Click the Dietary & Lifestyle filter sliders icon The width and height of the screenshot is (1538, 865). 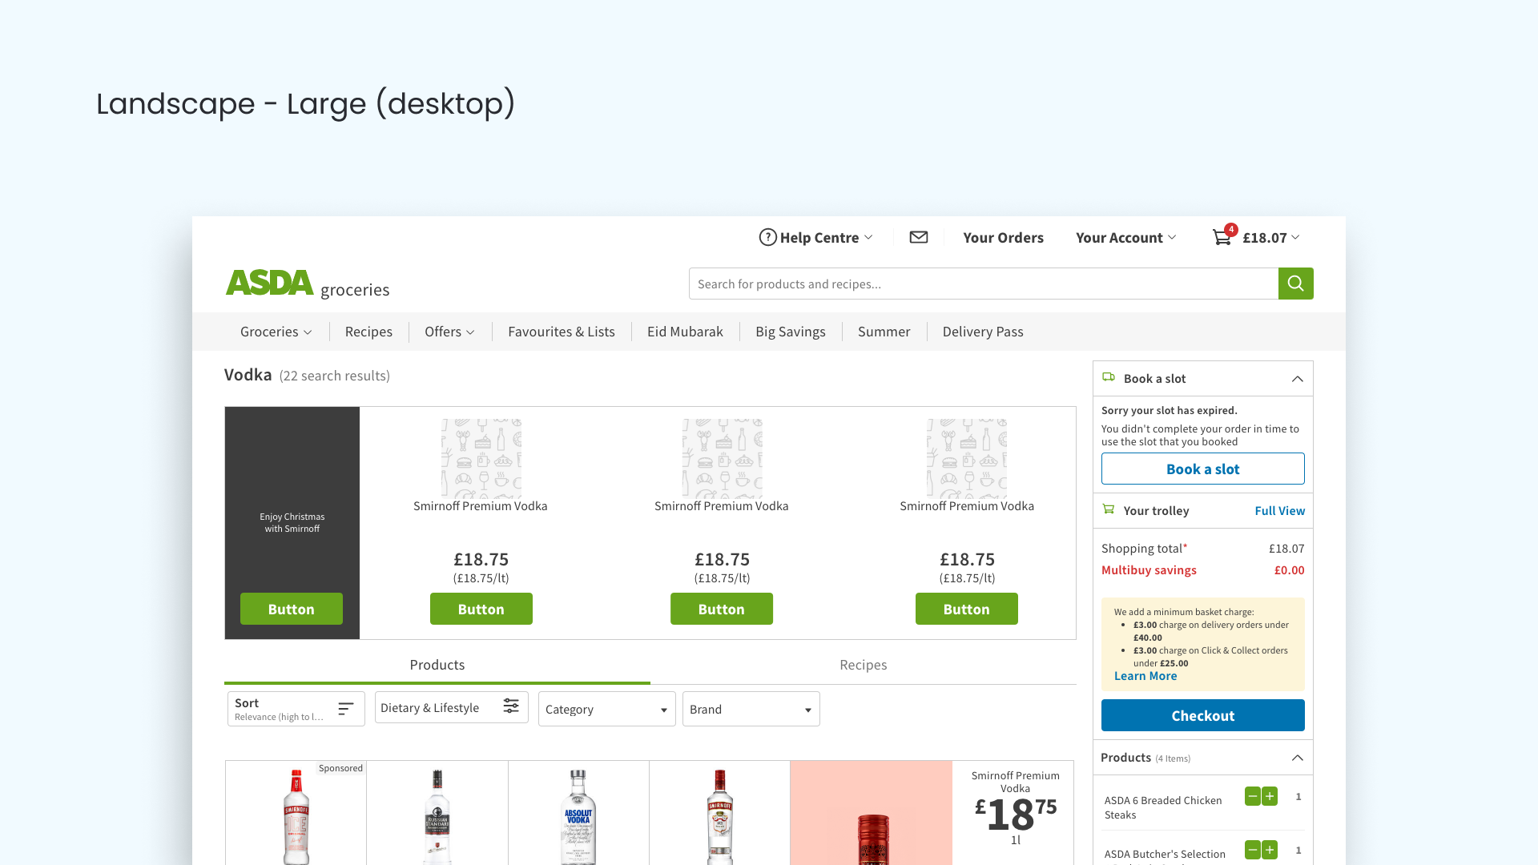[x=511, y=706]
